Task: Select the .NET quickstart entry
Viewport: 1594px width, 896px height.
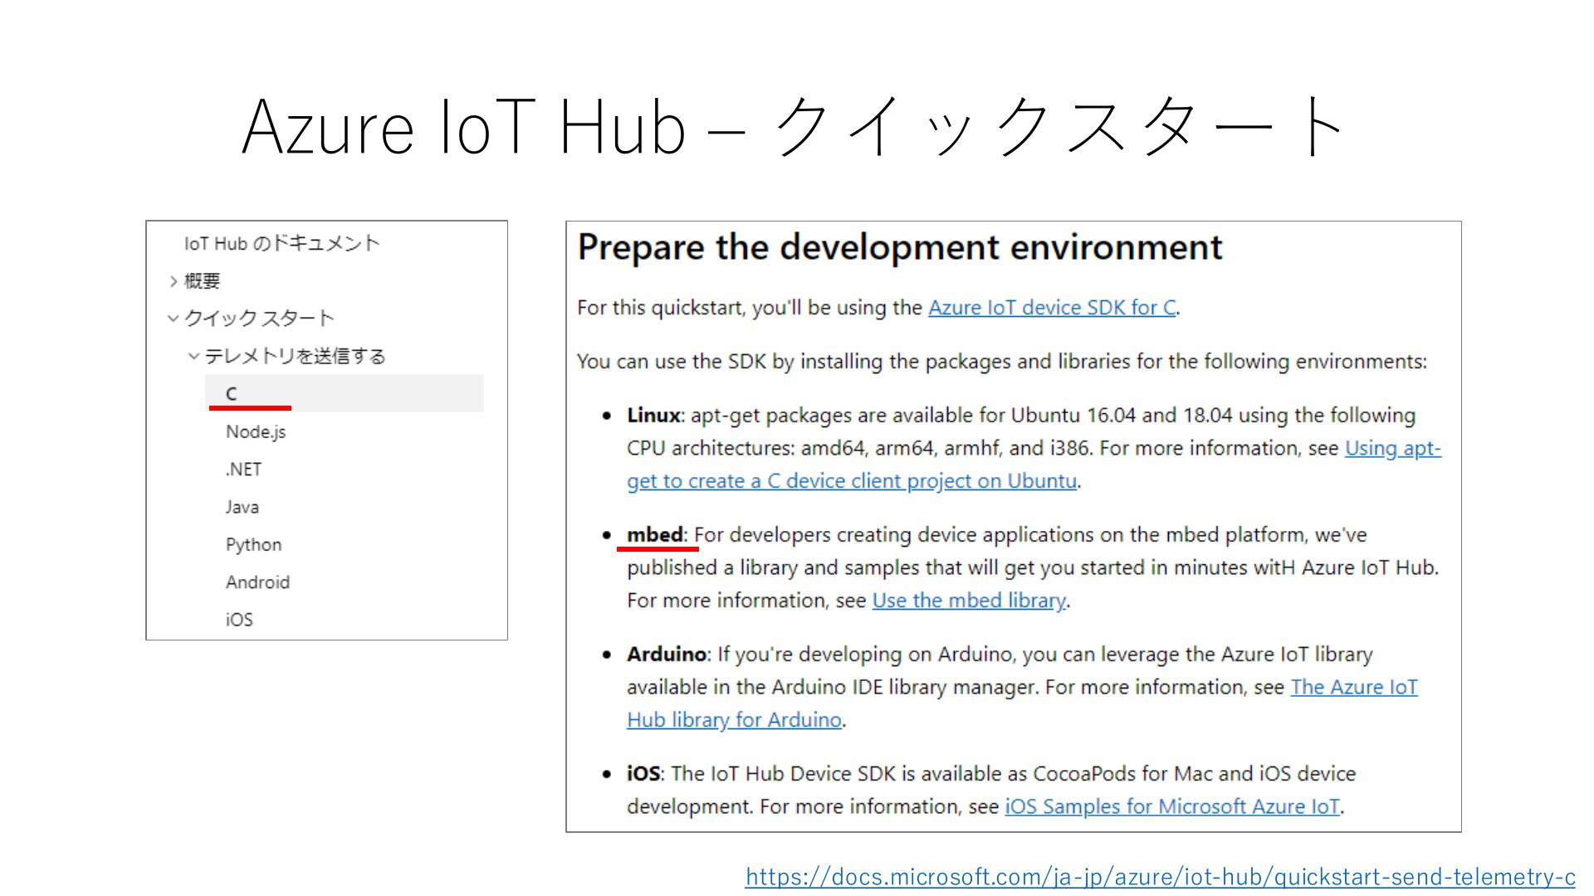Action: click(243, 470)
